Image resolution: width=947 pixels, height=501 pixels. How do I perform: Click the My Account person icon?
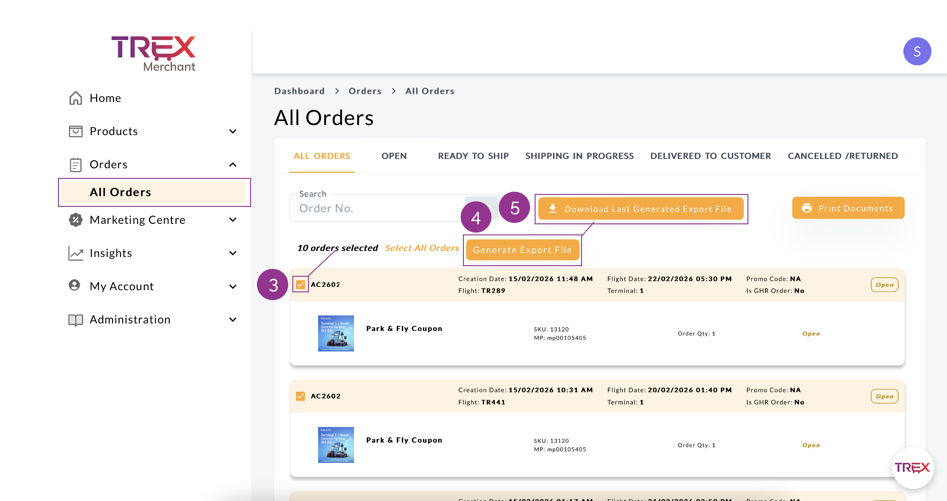[74, 285]
